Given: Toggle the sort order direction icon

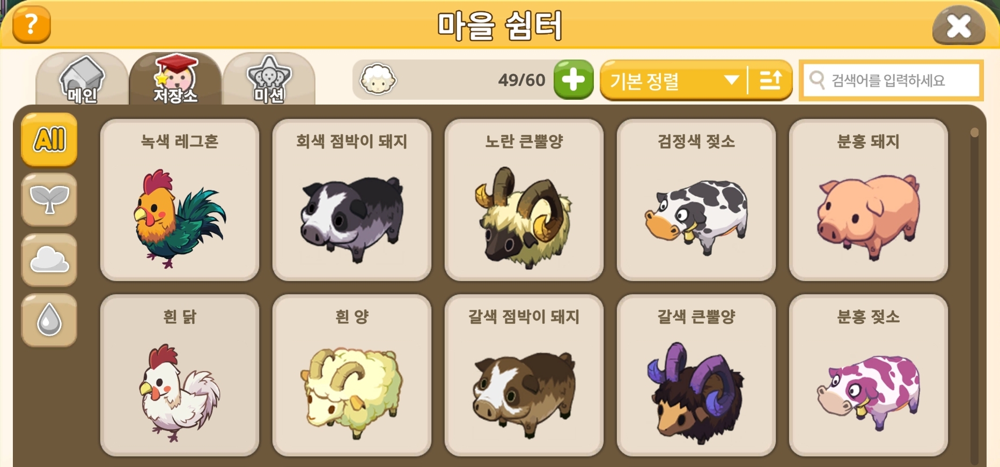Looking at the screenshot, I should (770, 80).
